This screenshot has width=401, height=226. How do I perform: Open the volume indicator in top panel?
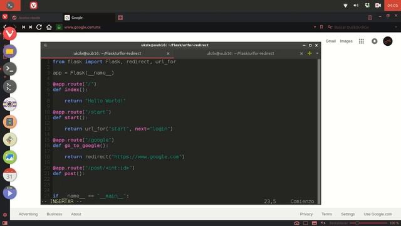pos(356,6)
